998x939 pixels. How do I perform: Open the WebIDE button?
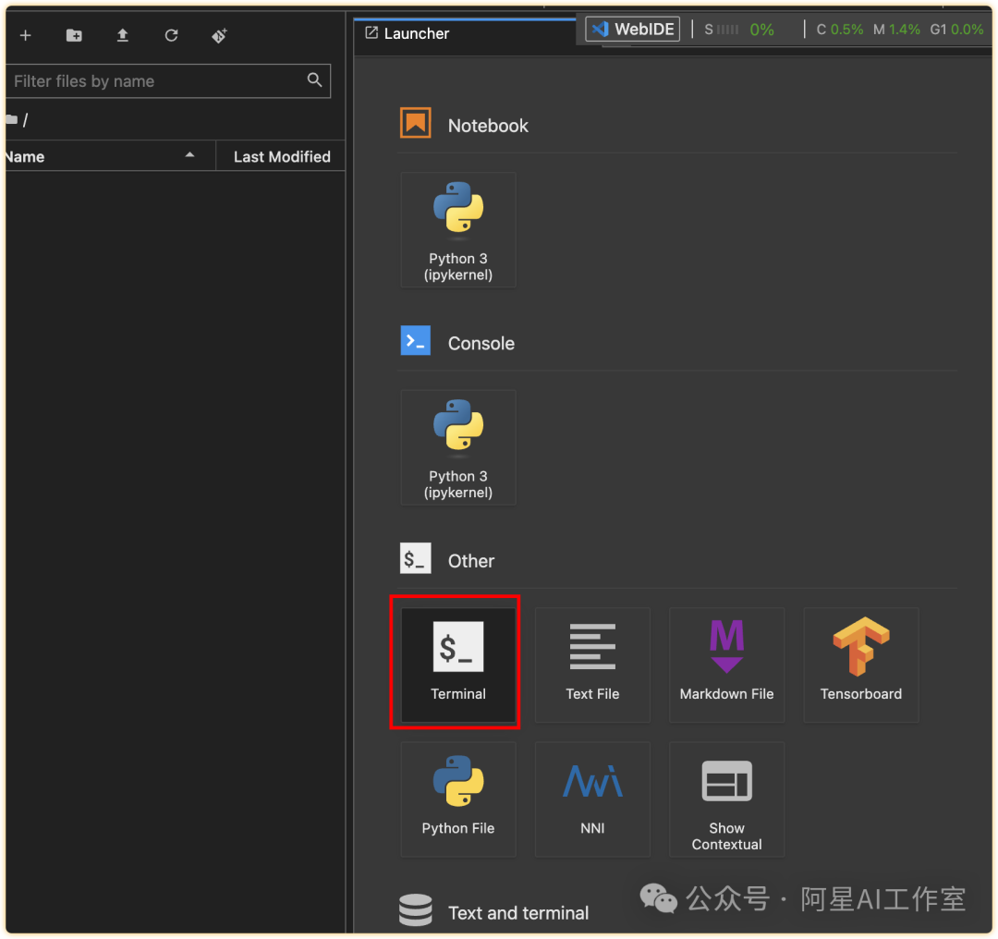(633, 30)
